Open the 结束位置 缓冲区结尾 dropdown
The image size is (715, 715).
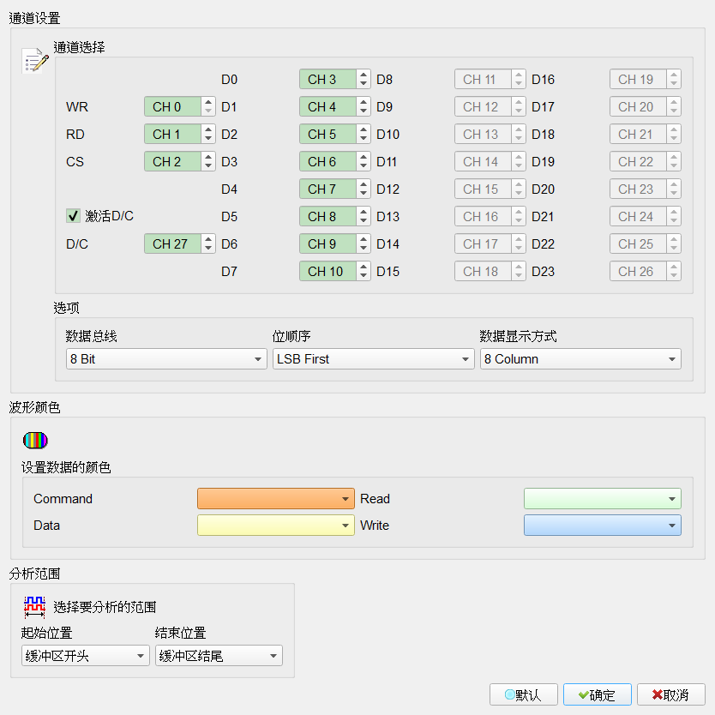(x=219, y=656)
